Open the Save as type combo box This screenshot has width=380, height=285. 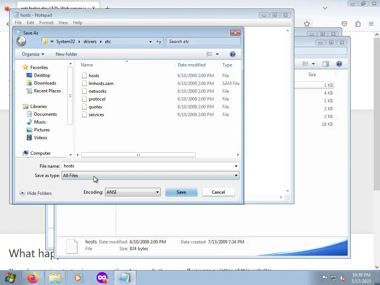pyautogui.click(x=151, y=176)
